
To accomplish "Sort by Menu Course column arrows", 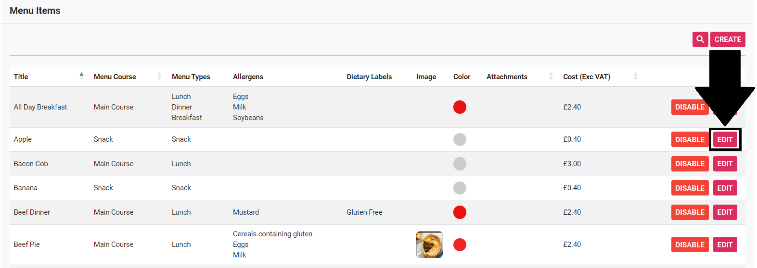I will pos(159,76).
